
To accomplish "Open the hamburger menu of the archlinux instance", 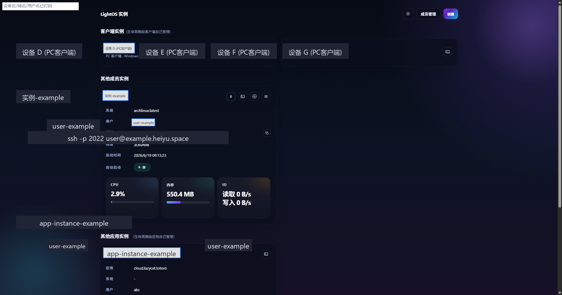I will click(266, 96).
